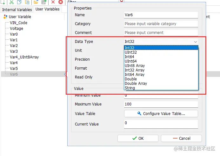Click the red circle clear-all icon

pos(61,2)
